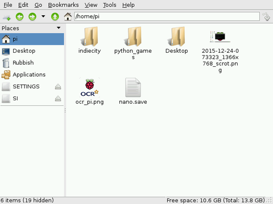Open the Help menu
273x204 pixels.
click(x=129, y=5)
